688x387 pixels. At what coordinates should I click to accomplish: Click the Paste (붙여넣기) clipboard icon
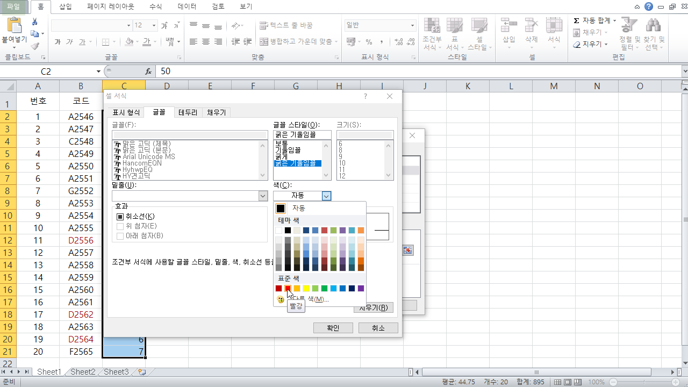pos(15,26)
